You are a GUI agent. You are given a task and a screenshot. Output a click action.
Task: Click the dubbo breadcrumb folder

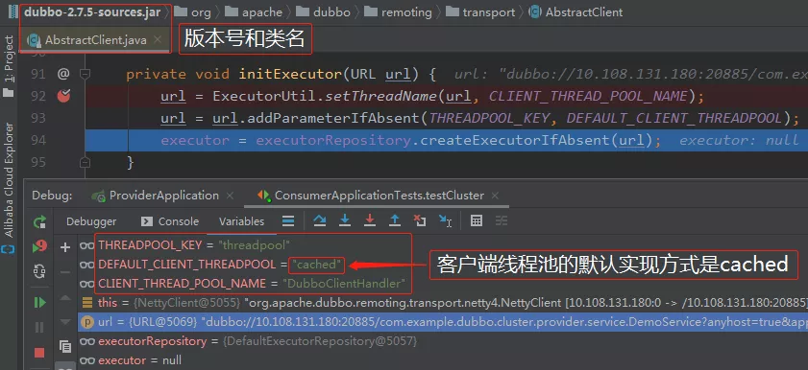pyautogui.click(x=324, y=12)
